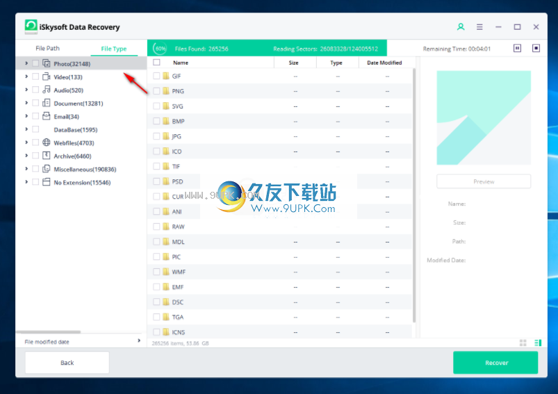Click the Back button

[67, 362]
